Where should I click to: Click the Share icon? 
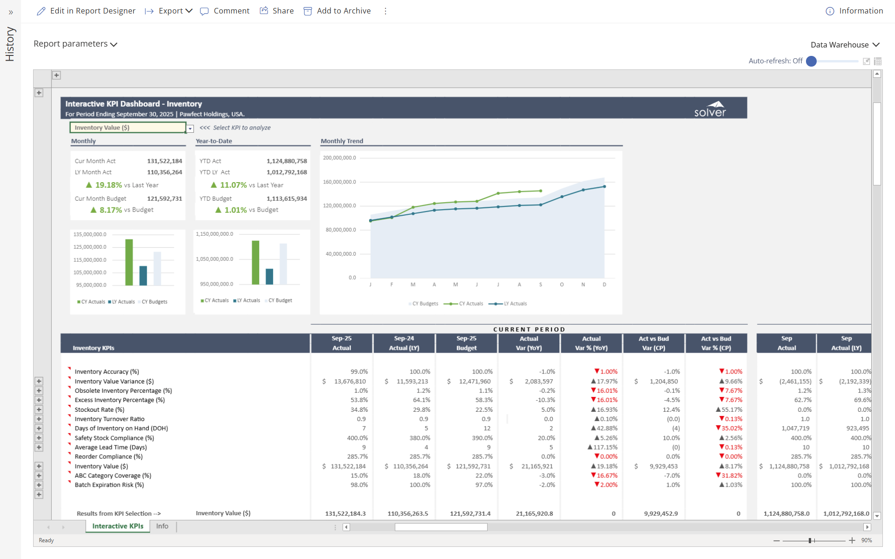click(264, 11)
